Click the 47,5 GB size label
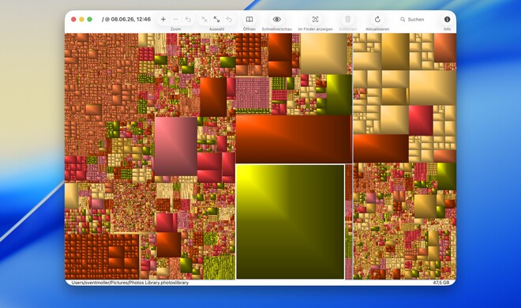This screenshot has height=308, width=521. coord(441,283)
